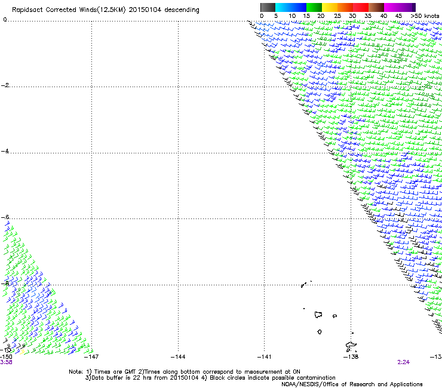Screen dimensions: 442x388
Task: Click the longitude label '-141'
Action: coord(264,357)
